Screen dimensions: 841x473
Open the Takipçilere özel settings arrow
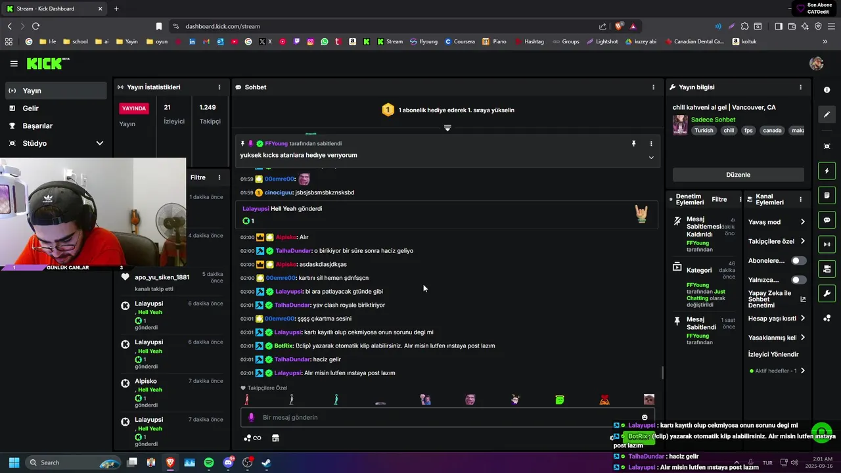[x=802, y=242]
